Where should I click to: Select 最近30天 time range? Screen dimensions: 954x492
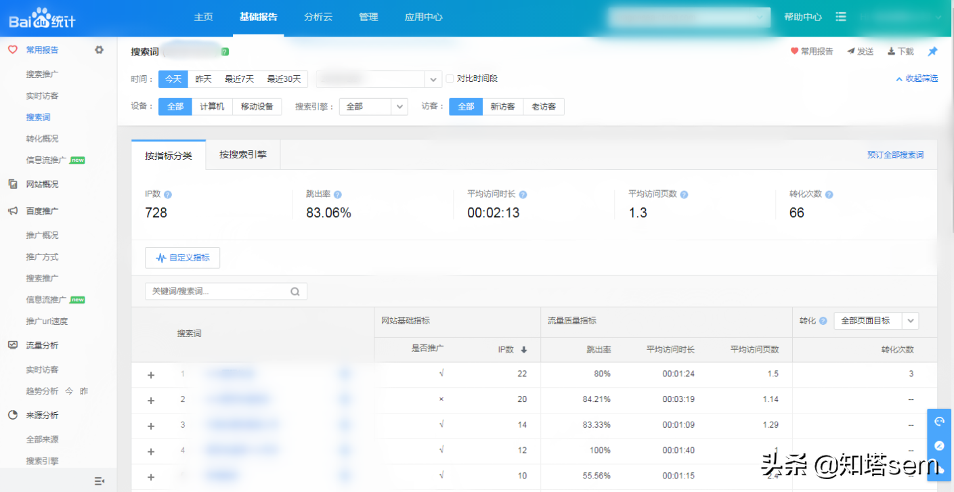click(x=284, y=79)
